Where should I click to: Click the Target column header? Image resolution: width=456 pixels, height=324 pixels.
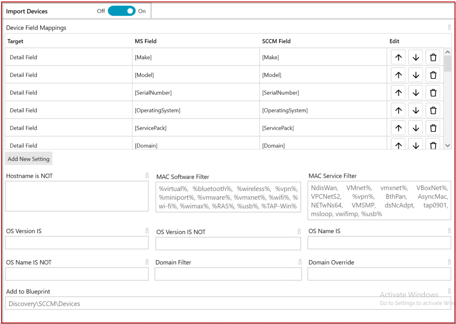(x=15, y=41)
